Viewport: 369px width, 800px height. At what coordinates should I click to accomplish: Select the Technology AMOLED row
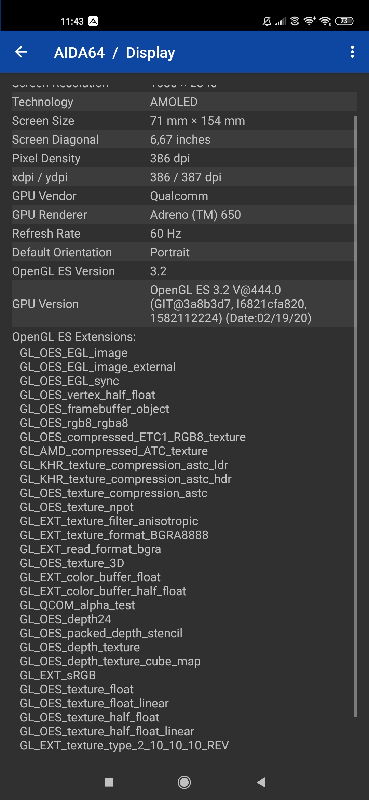[x=184, y=102]
